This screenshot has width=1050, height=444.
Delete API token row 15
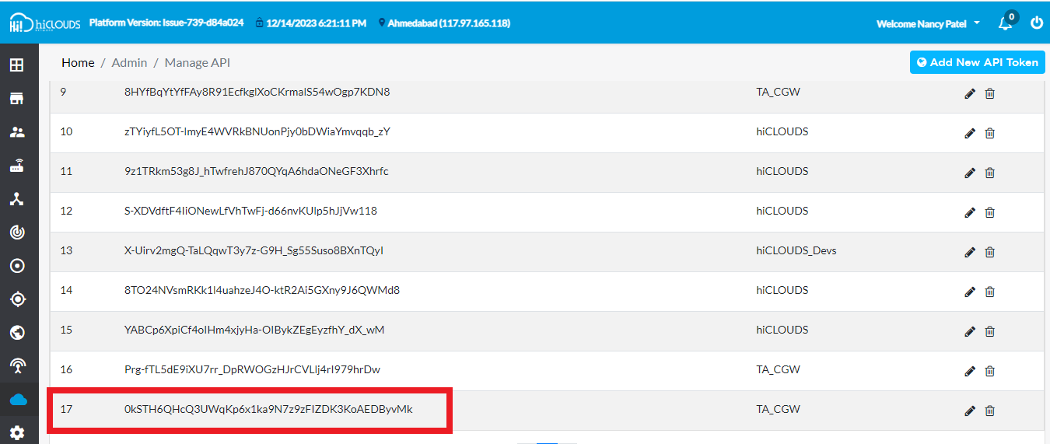tap(990, 331)
